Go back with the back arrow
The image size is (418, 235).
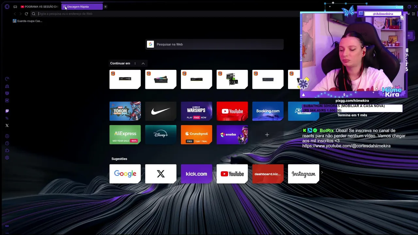tap(15, 14)
